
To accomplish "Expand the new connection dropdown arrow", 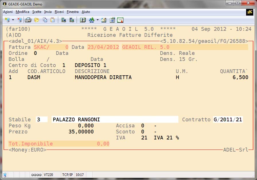I will click(13, 20).
